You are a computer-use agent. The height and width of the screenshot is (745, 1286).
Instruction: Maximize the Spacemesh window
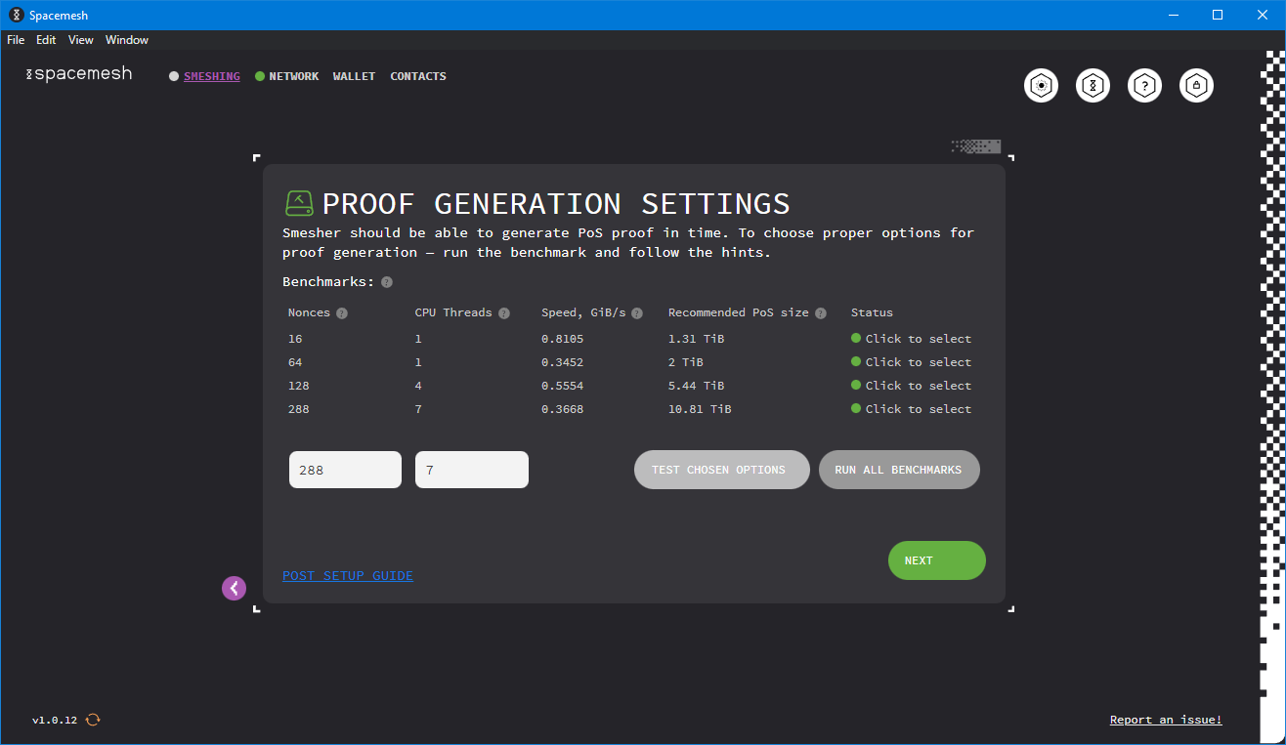click(1218, 15)
